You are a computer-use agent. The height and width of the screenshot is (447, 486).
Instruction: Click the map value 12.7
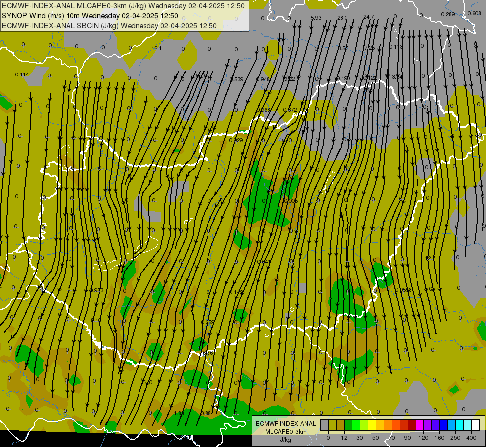(x=430, y=258)
